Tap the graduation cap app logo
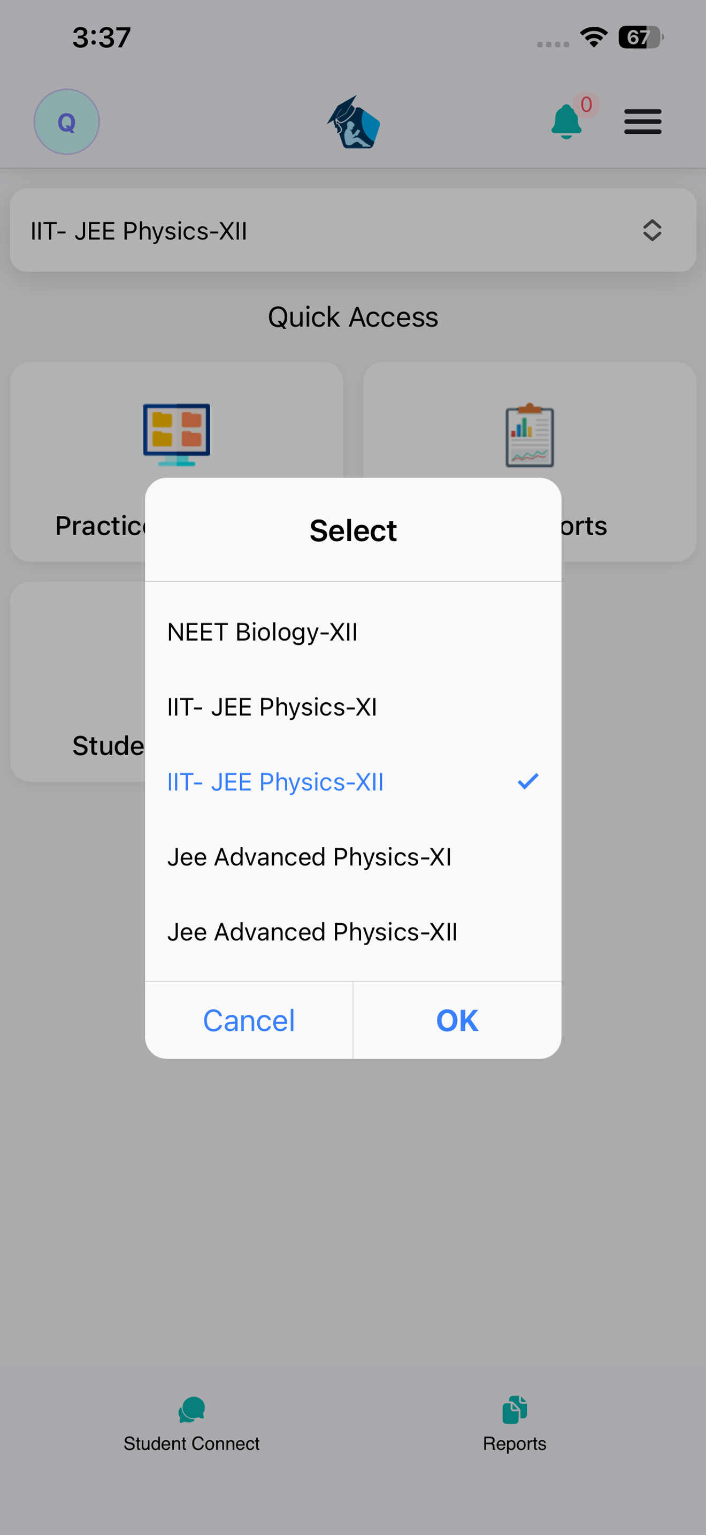The width and height of the screenshot is (706, 1535). pyautogui.click(x=354, y=122)
